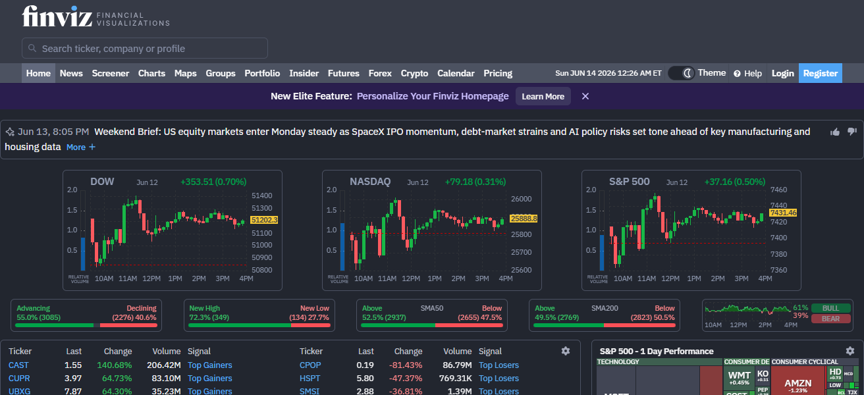The width and height of the screenshot is (864, 395).
Task: Click thumbs up on Weekend Brief
Action: pos(835,132)
